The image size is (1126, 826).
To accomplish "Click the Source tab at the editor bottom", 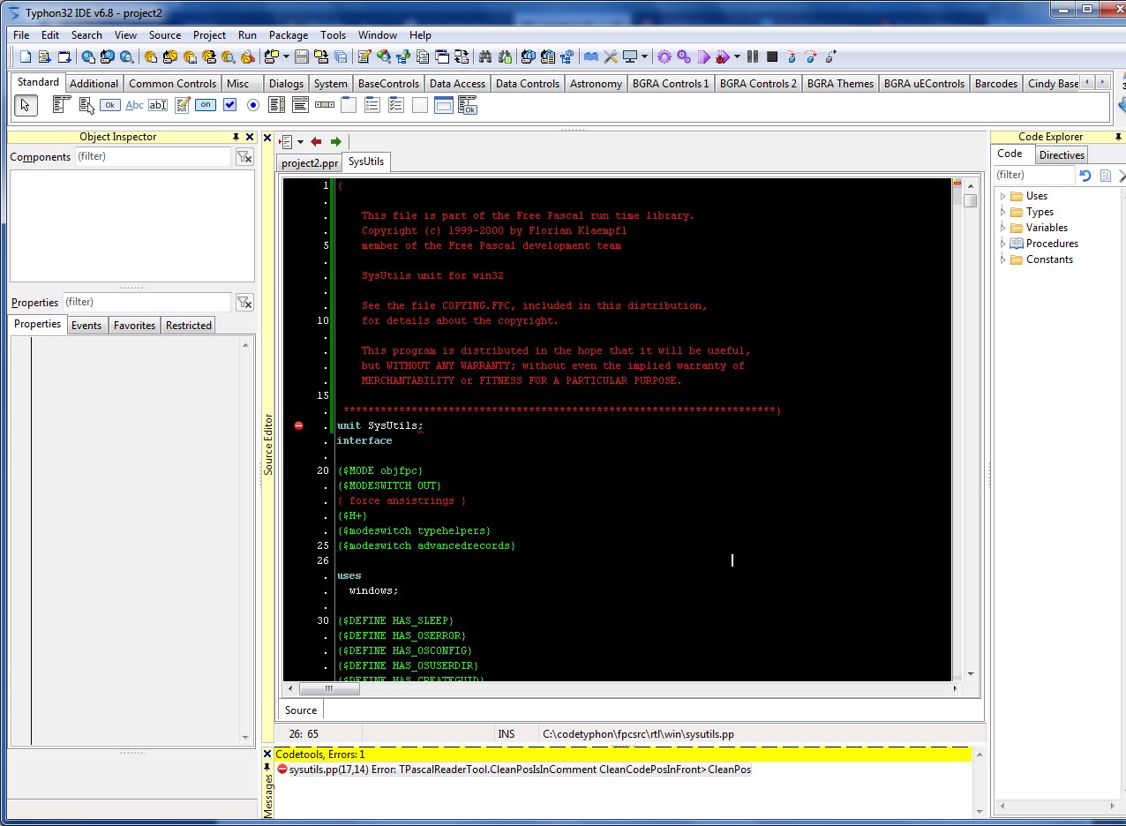I will click(301, 710).
